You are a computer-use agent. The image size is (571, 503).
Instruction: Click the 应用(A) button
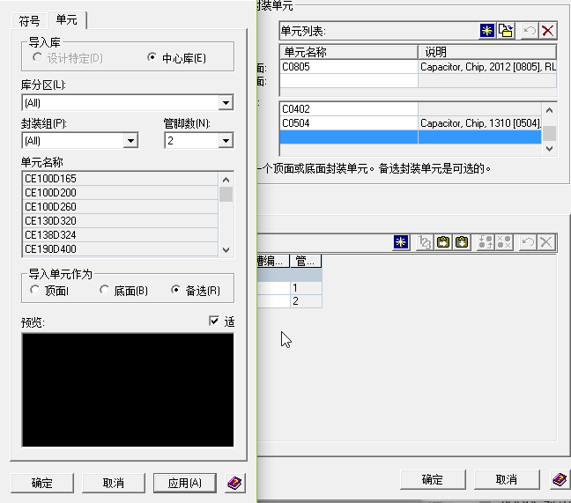pos(185,483)
